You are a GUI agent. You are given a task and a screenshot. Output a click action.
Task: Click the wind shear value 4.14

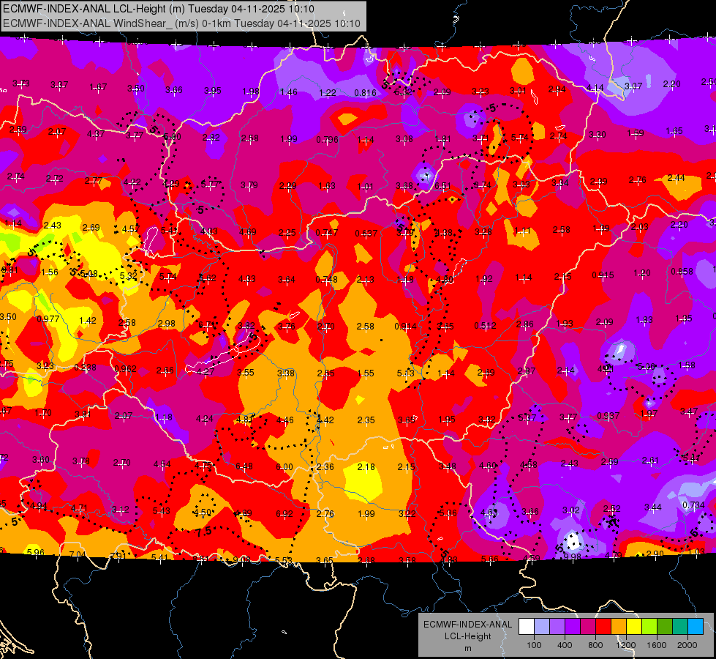pyautogui.click(x=595, y=87)
